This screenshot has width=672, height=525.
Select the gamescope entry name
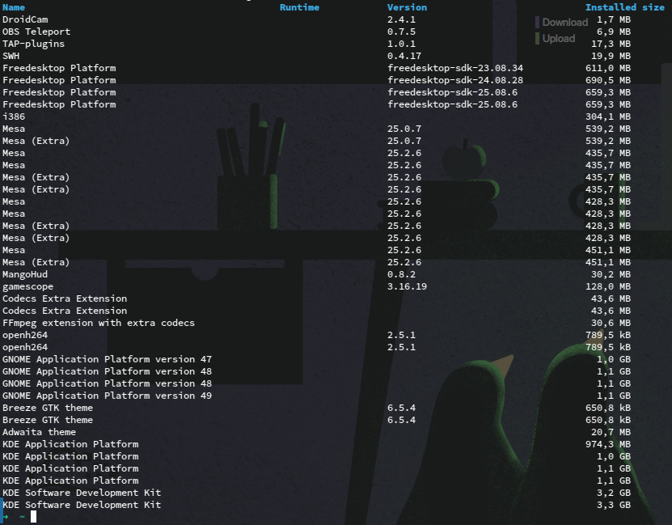27,286
